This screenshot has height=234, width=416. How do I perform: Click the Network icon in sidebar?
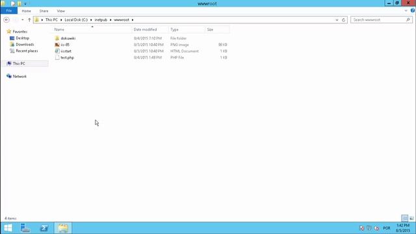click(x=8, y=76)
